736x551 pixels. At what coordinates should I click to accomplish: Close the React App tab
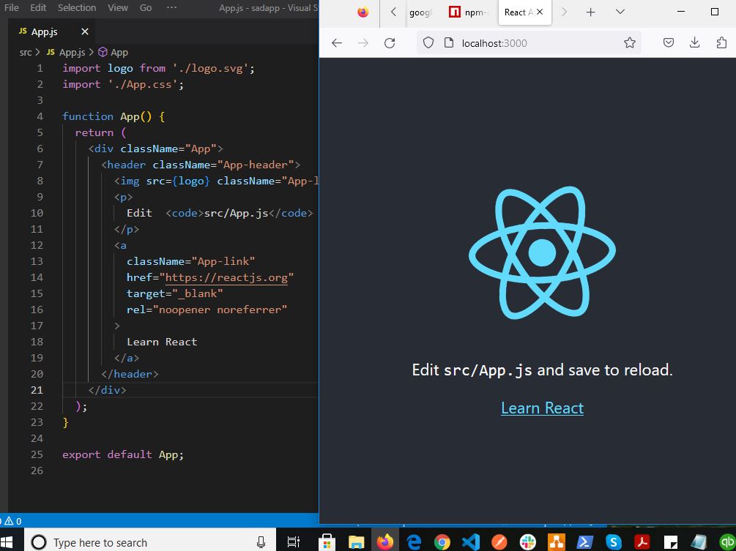point(540,12)
